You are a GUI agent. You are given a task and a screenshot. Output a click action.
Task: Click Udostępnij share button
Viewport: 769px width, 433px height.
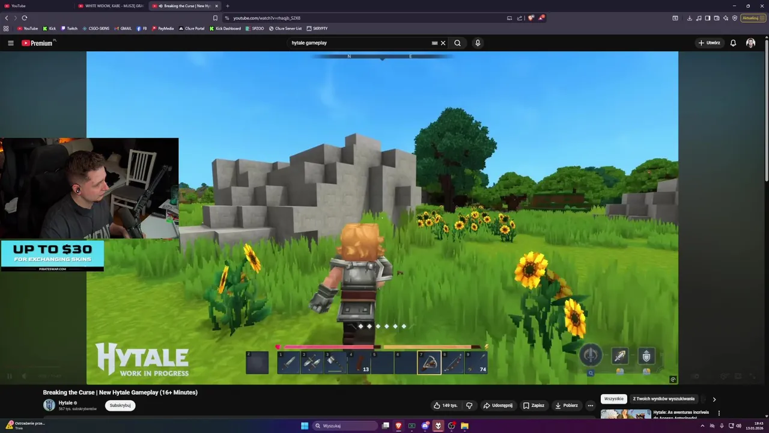[498, 405]
